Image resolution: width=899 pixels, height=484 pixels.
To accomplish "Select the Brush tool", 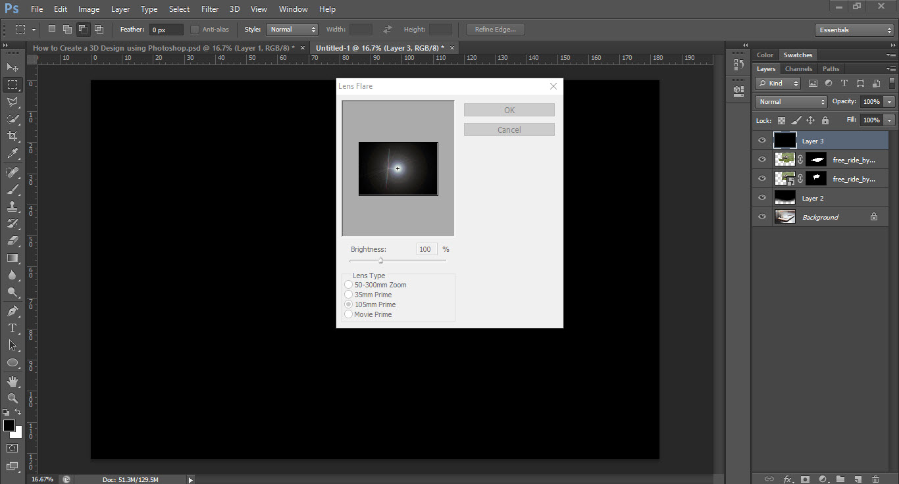I will pos(13,189).
